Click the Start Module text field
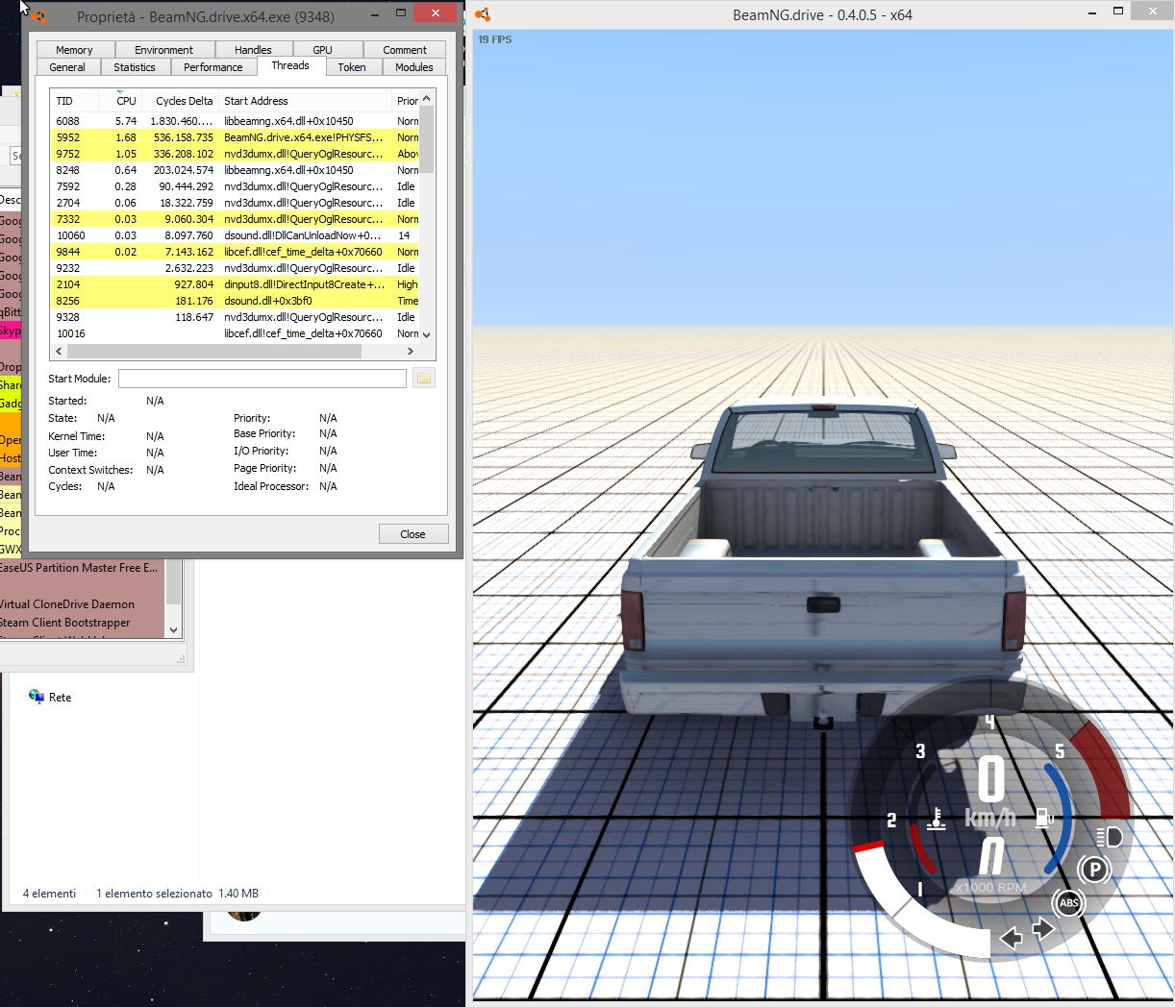This screenshot has width=1175, height=1007. (262, 379)
